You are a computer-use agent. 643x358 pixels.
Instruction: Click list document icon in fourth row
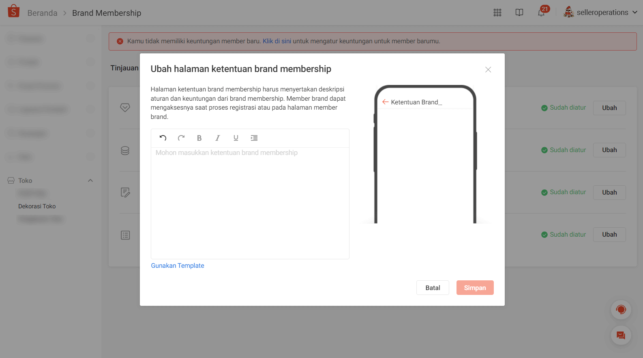pyautogui.click(x=125, y=235)
